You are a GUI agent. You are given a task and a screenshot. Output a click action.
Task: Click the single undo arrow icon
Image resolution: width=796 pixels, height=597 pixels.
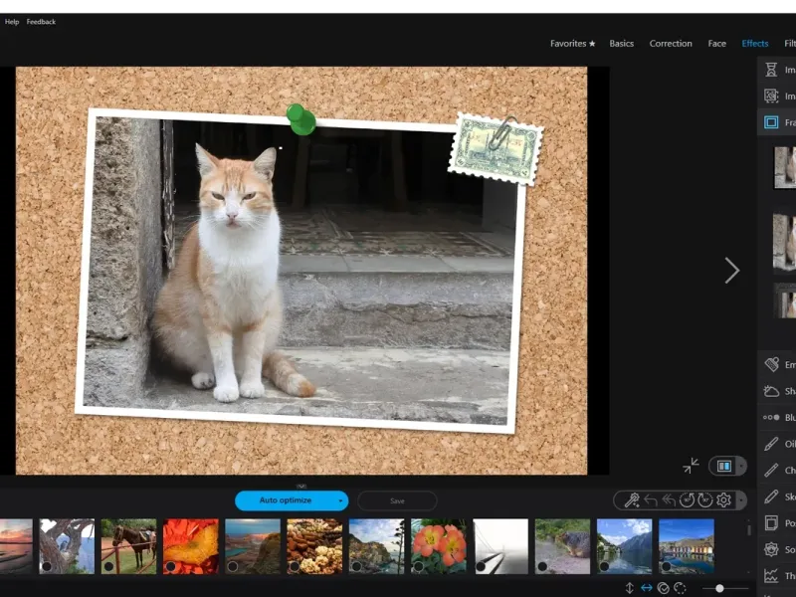pos(650,500)
